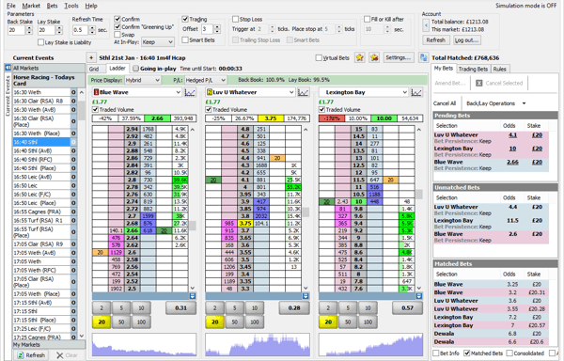Click the Back Stake input field
The width and height of the screenshot is (564, 361).
coord(16,30)
